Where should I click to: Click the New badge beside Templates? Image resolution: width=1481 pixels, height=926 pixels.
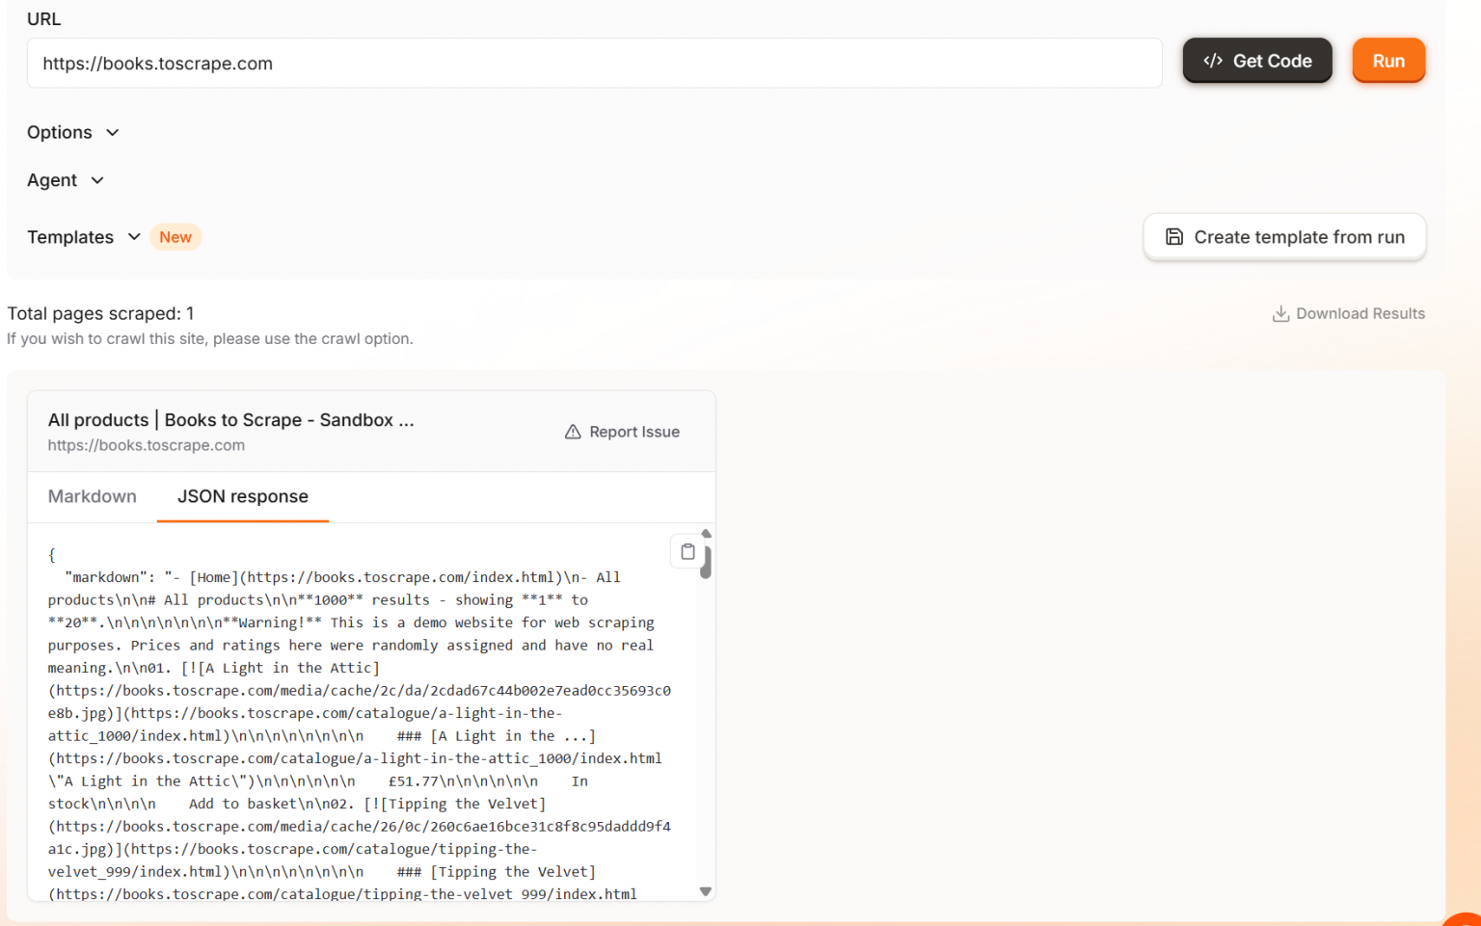pos(175,236)
